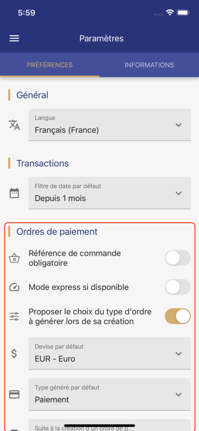Screen dimensions: 199x431
Task: Expand Type généré par défaut chevron
Action: pyautogui.click(x=179, y=394)
